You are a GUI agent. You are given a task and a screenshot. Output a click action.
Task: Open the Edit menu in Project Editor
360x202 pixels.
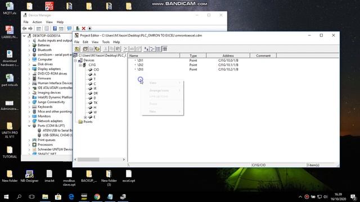(x=85, y=42)
